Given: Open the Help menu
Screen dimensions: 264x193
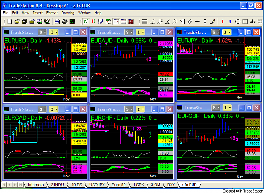Looking at the screenshot, I should pyautogui.click(x=98, y=13).
